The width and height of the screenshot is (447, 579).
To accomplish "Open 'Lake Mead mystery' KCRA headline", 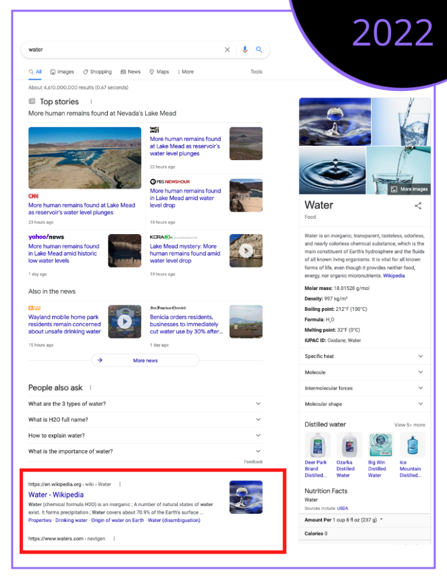I will point(185,253).
